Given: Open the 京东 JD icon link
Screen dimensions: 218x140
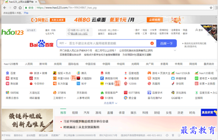Looking at the screenshot, I should tap(31, 78).
